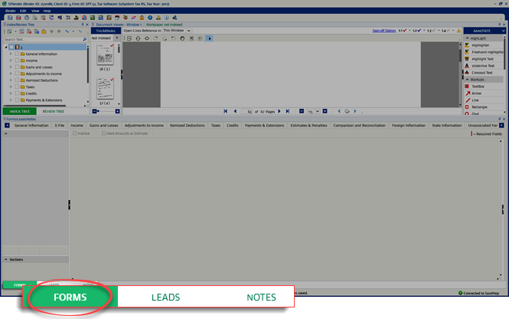Click the viewer zoom out minus button
The height and width of the screenshot is (319, 509).
click(302, 111)
